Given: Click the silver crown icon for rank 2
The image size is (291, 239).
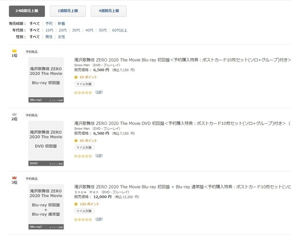Looking at the screenshot, I should click(x=14, y=114).
